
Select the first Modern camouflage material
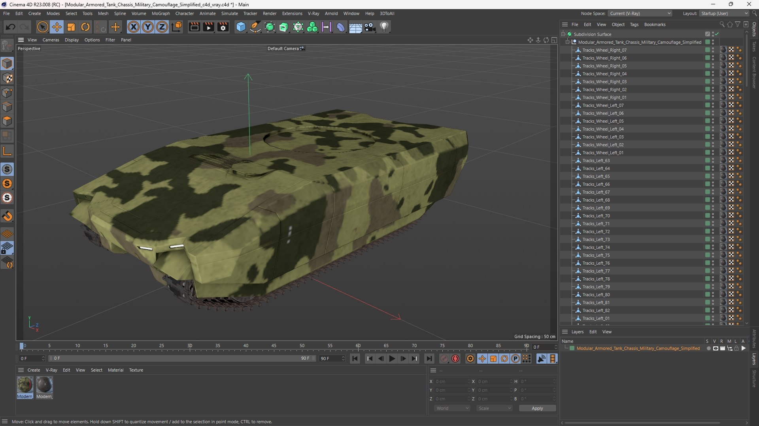click(25, 387)
